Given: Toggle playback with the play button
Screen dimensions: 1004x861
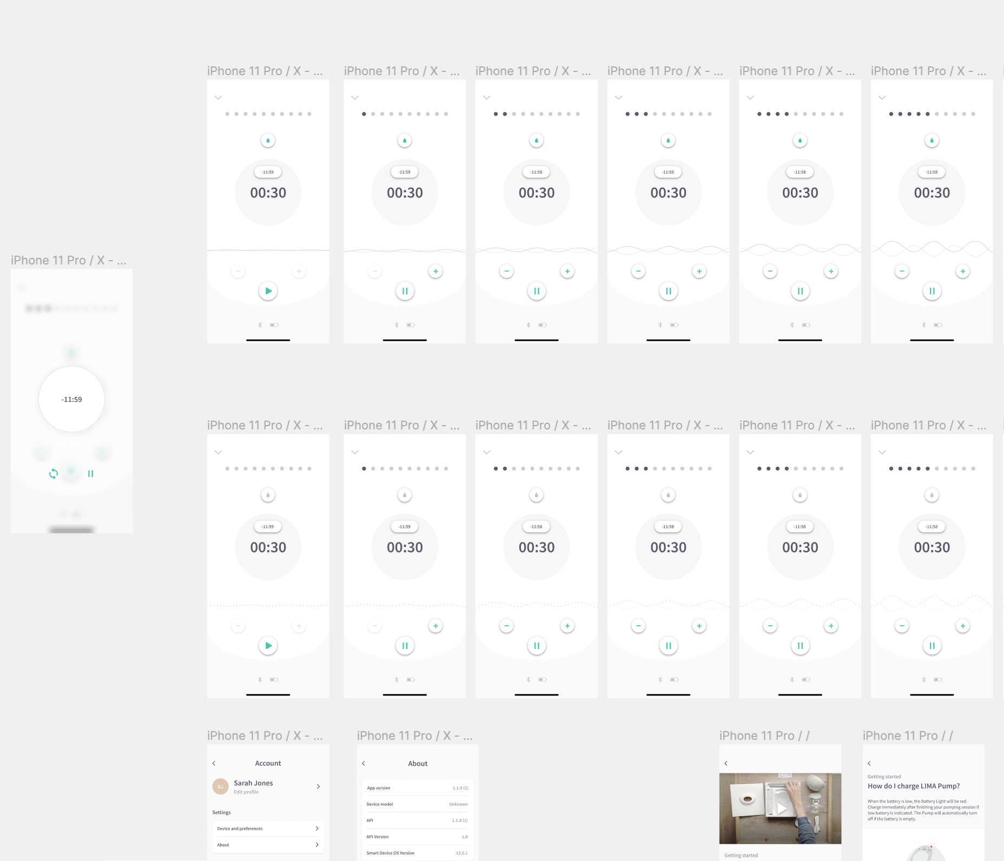Looking at the screenshot, I should click(268, 290).
